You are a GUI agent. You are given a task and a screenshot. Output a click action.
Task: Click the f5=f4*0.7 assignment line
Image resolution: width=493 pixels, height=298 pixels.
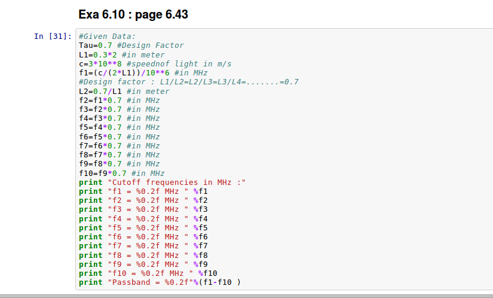(119, 127)
